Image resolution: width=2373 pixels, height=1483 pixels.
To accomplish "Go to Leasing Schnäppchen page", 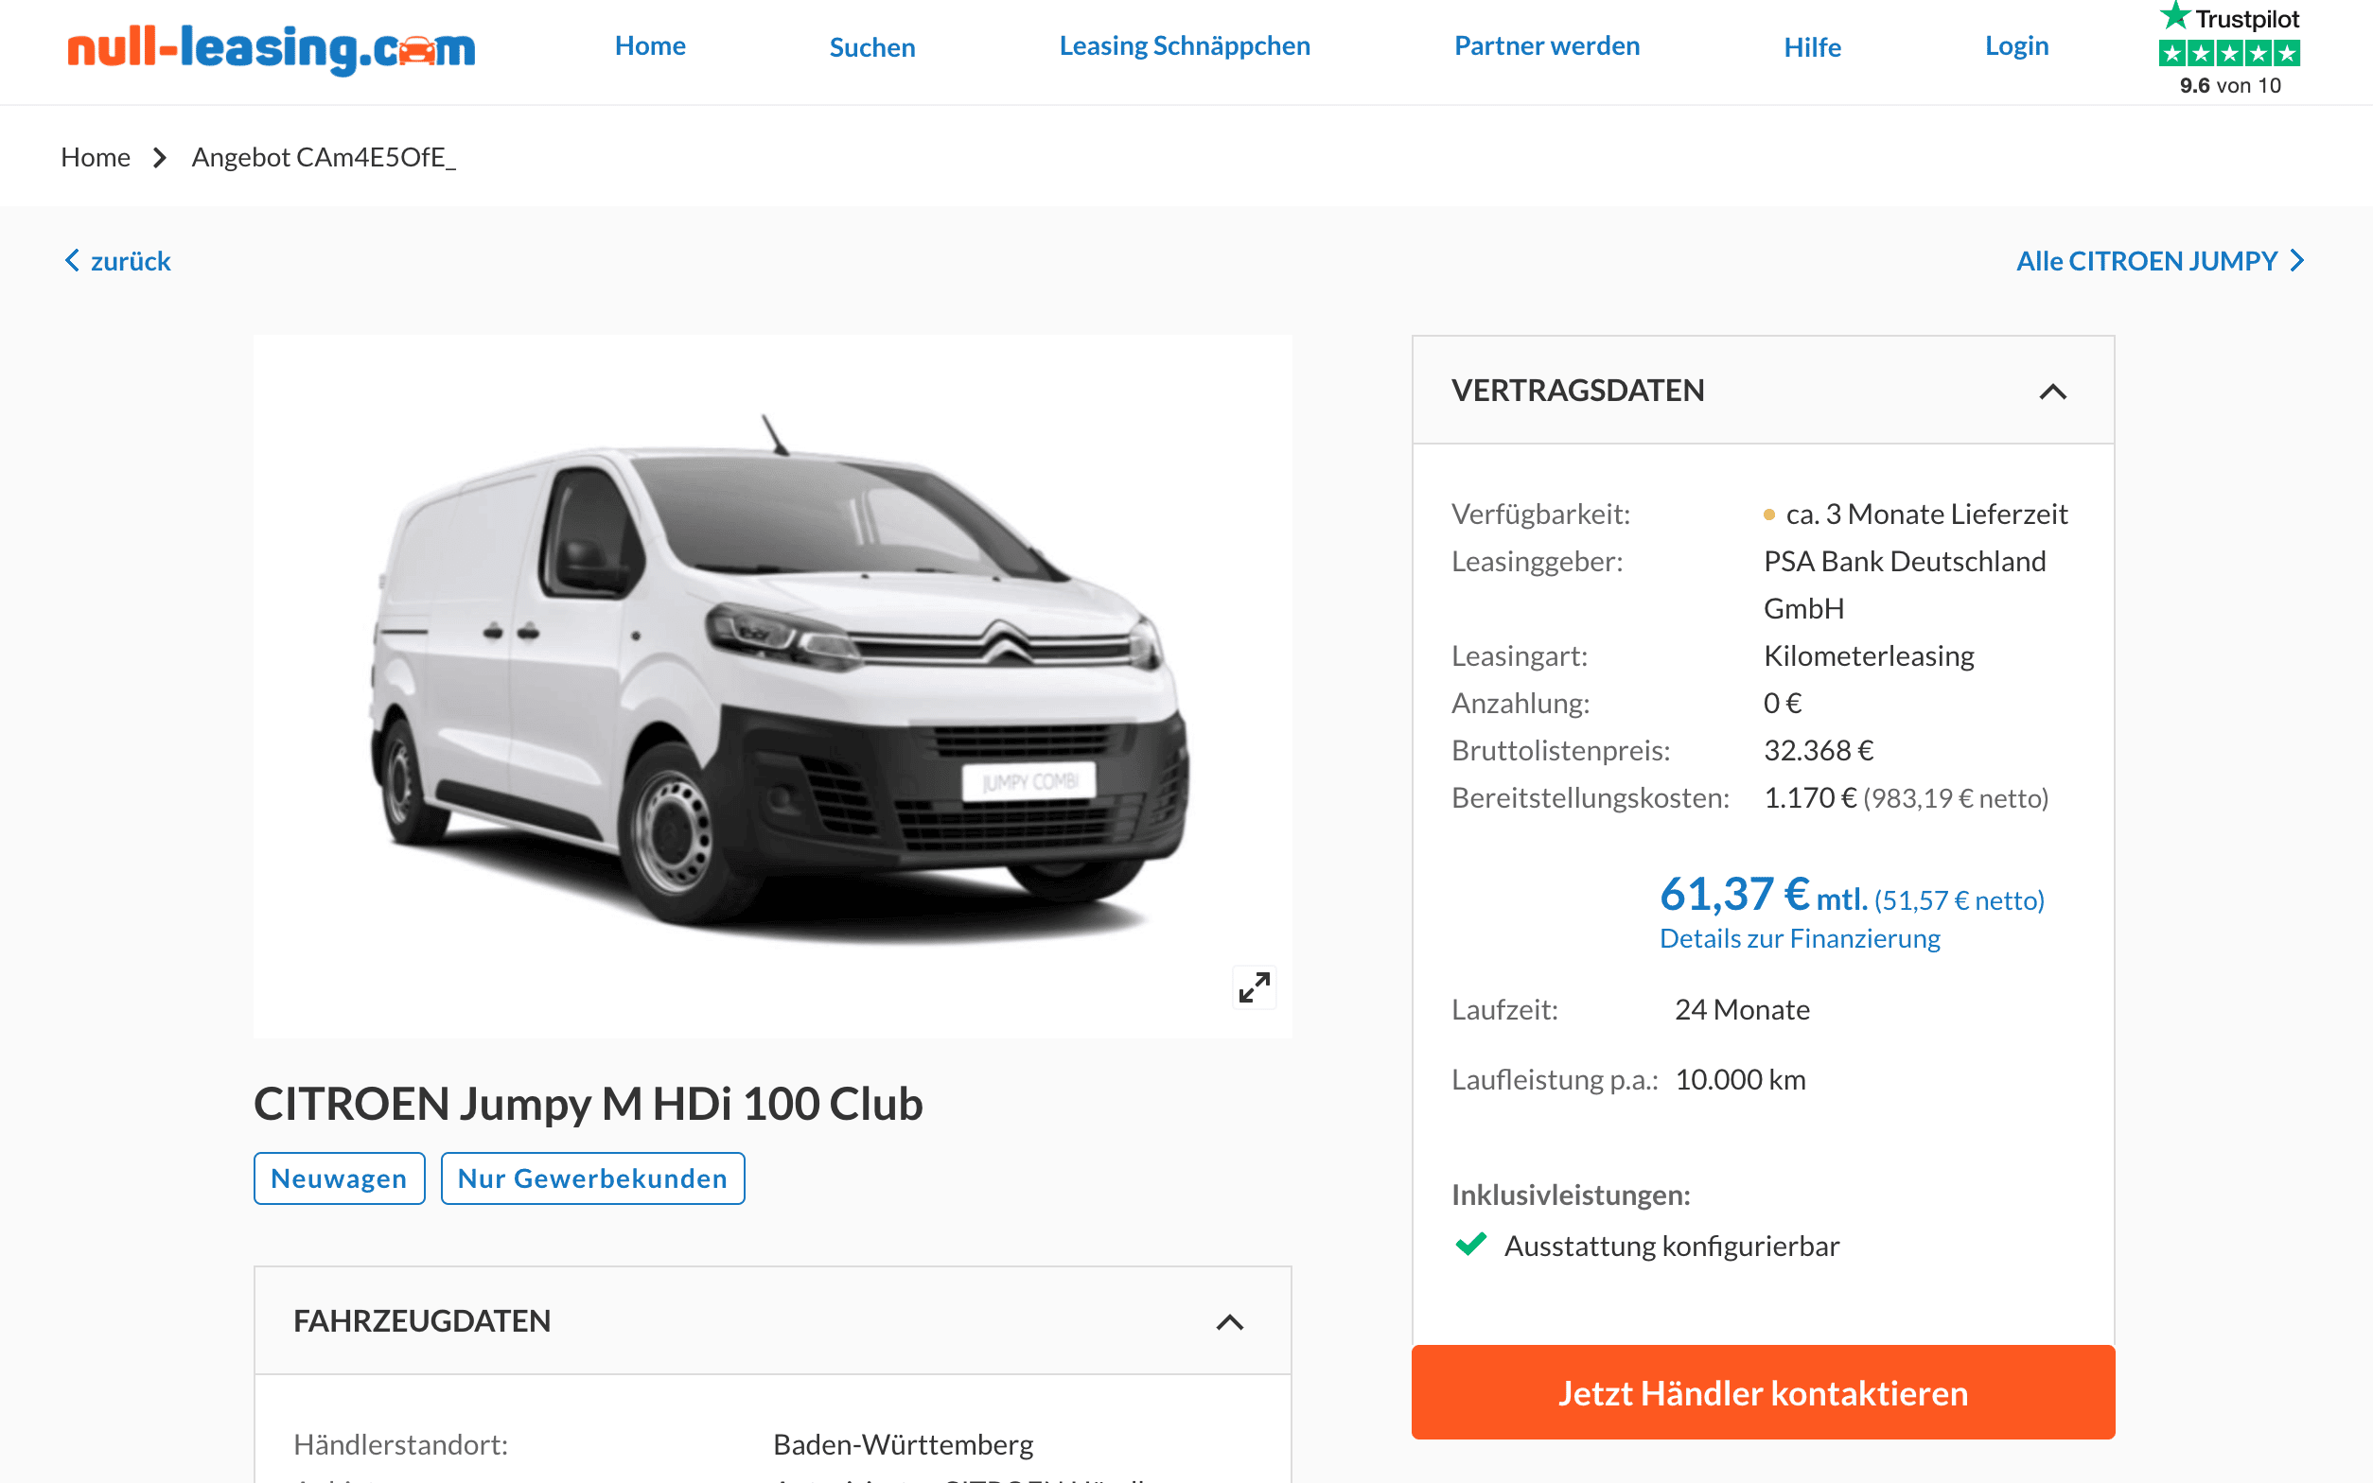I will tap(1184, 46).
